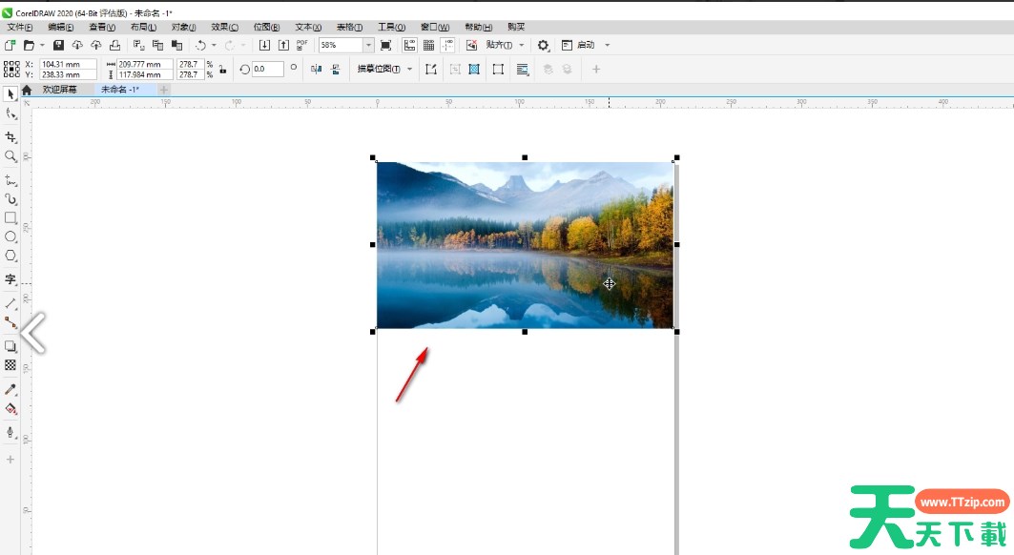Open the zoom level 58% dropdown
Screen dimensions: 1014x555
(x=368, y=45)
